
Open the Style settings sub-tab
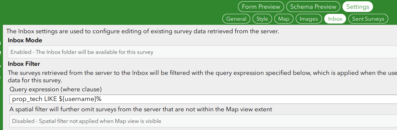coord(262,19)
